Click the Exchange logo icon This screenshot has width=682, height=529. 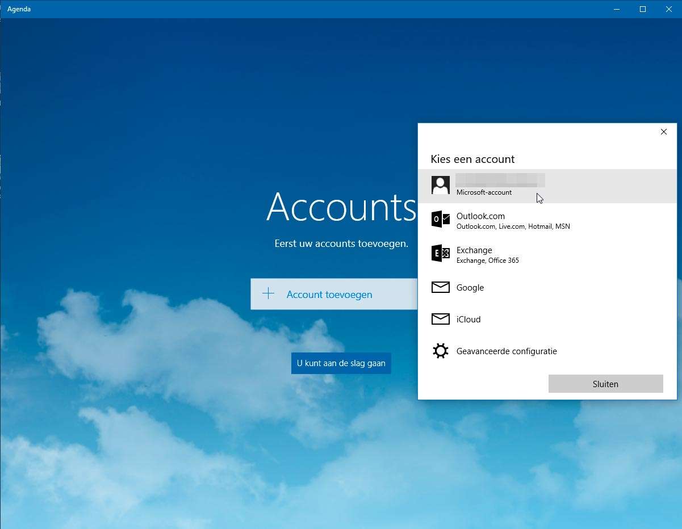pyautogui.click(x=441, y=253)
